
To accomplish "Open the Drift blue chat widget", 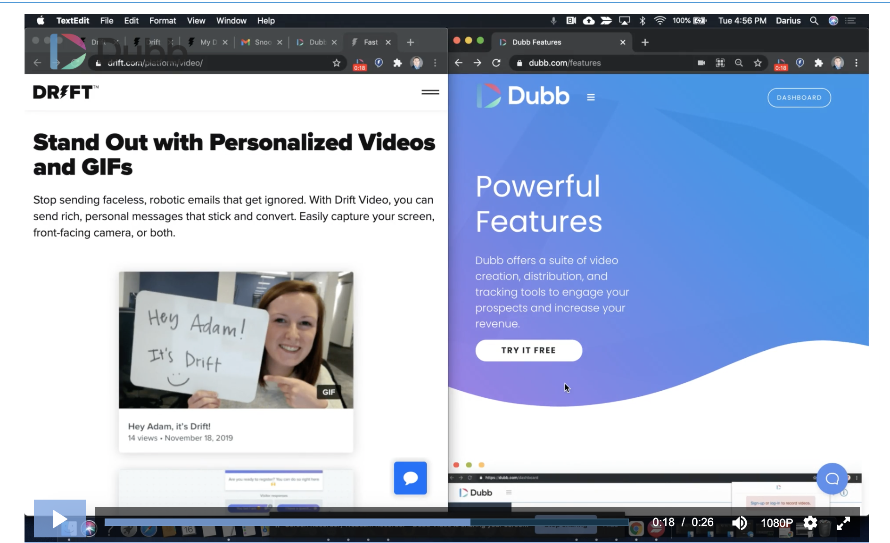I will 410,478.
